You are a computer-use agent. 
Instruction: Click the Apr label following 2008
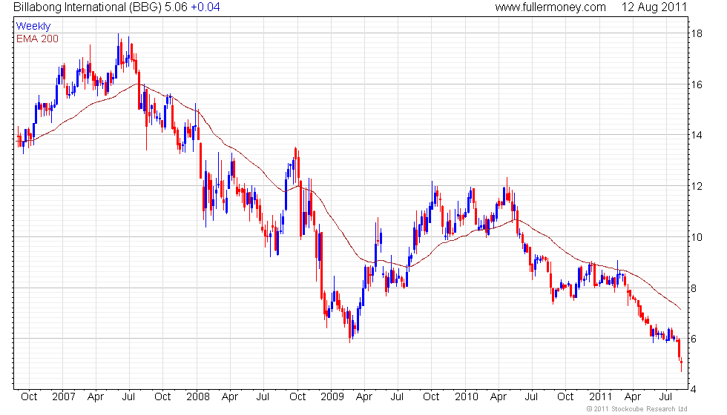click(230, 397)
